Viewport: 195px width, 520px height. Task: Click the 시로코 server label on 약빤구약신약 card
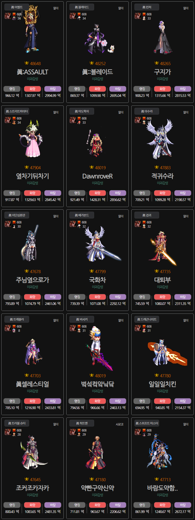(120, 424)
